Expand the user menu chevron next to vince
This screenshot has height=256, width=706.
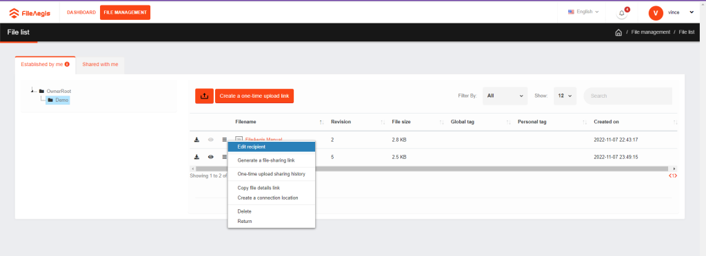pyautogui.click(x=692, y=12)
